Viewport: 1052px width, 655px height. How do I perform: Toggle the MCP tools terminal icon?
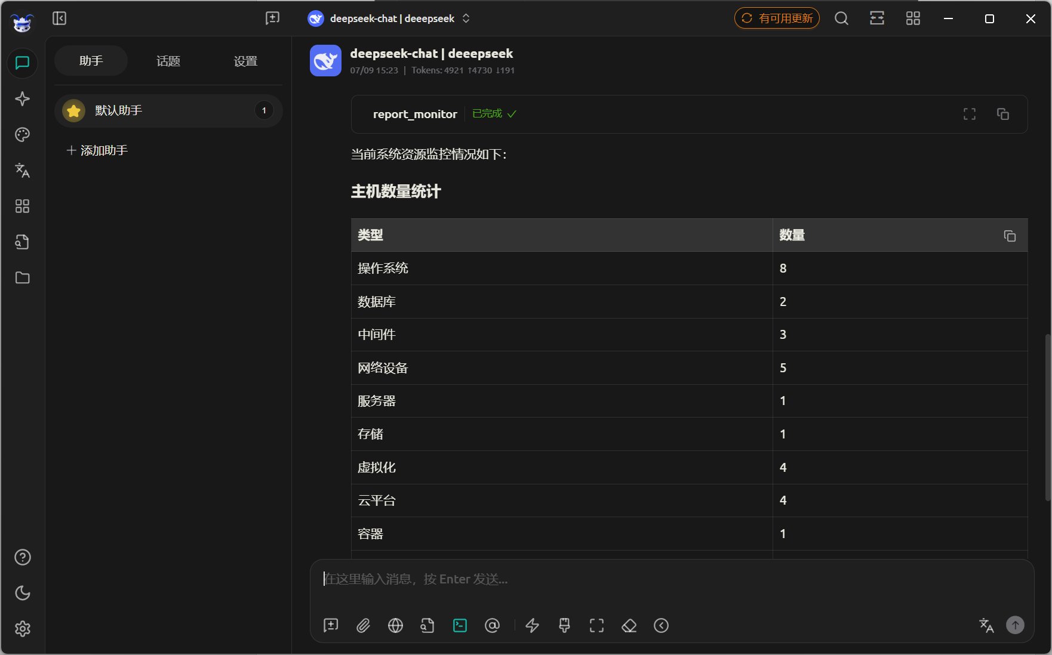pyautogui.click(x=460, y=625)
